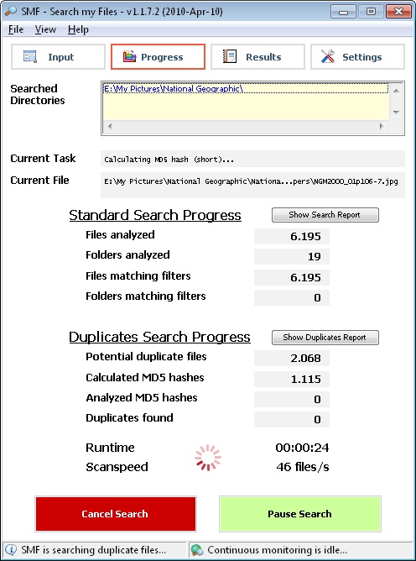Click the info icon in status bar
416x561 pixels.
coord(11,549)
